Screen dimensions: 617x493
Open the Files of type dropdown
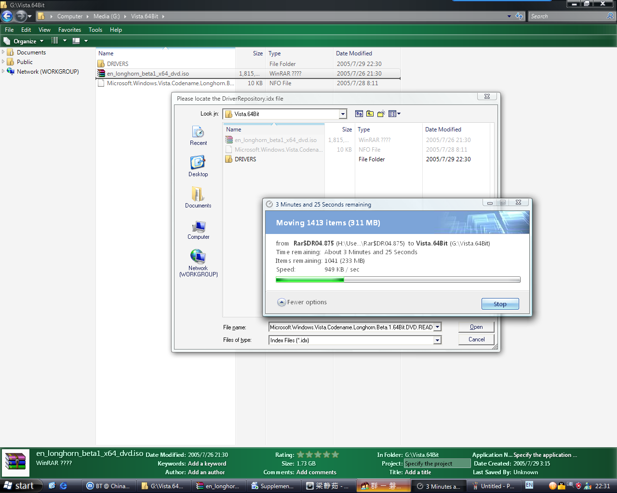(437, 340)
